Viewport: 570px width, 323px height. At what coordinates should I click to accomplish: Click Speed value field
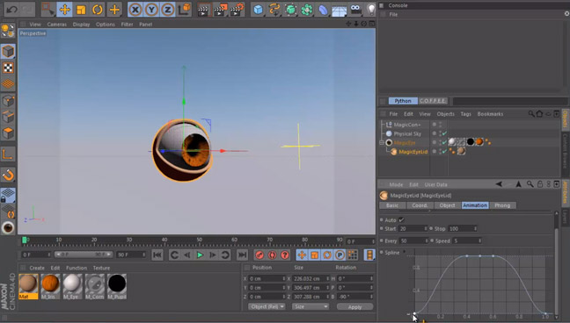click(x=467, y=240)
